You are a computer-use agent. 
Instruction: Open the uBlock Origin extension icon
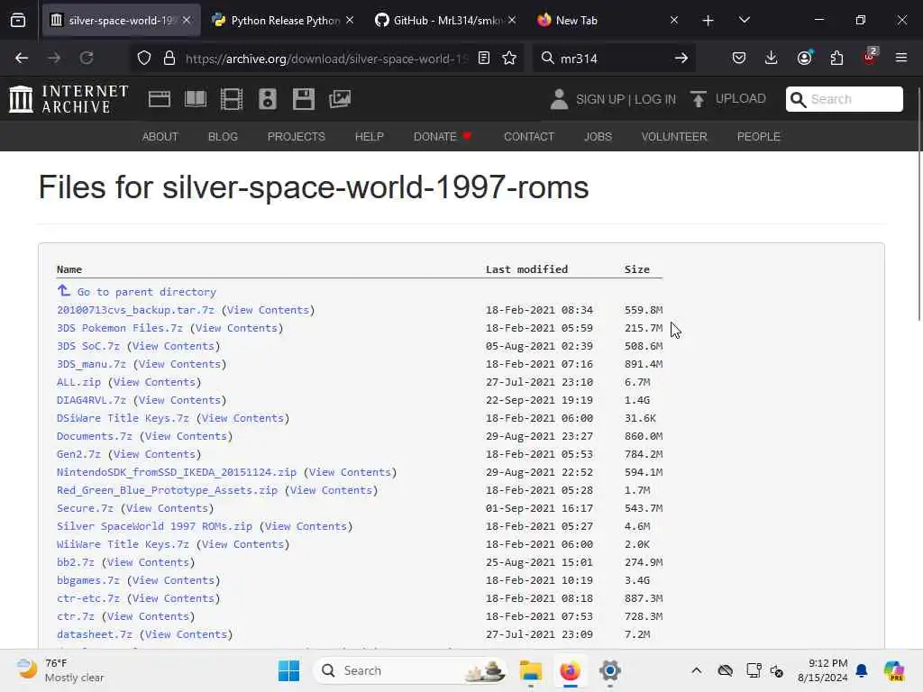(870, 57)
